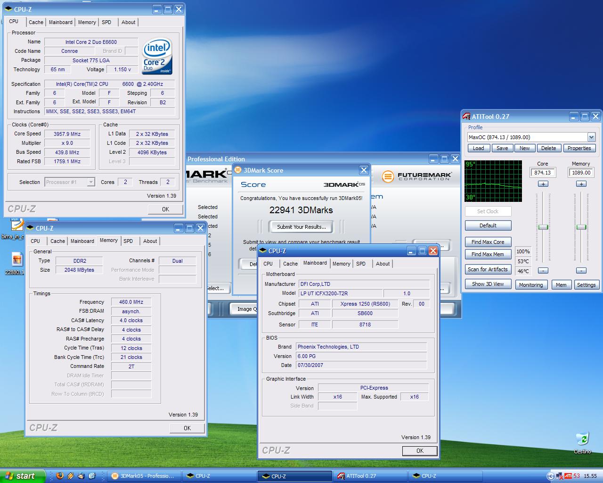Image resolution: width=603 pixels, height=483 pixels.
Task: Open ATITool Settings
Action: pyautogui.click(x=586, y=285)
